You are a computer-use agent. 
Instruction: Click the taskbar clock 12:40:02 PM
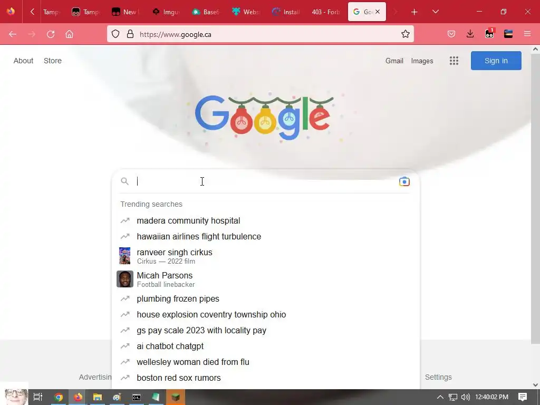point(491,397)
